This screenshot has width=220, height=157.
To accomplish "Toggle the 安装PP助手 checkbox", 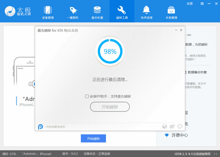I will pos(87,96).
